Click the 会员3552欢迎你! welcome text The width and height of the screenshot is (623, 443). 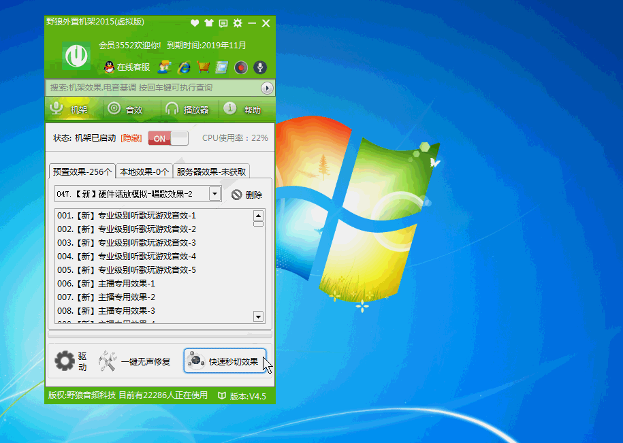point(130,45)
